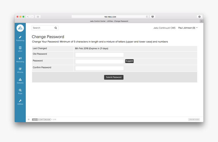The width and height of the screenshot is (218, 142).
Task: Open the eGov sidebar section
Action: 20,49
